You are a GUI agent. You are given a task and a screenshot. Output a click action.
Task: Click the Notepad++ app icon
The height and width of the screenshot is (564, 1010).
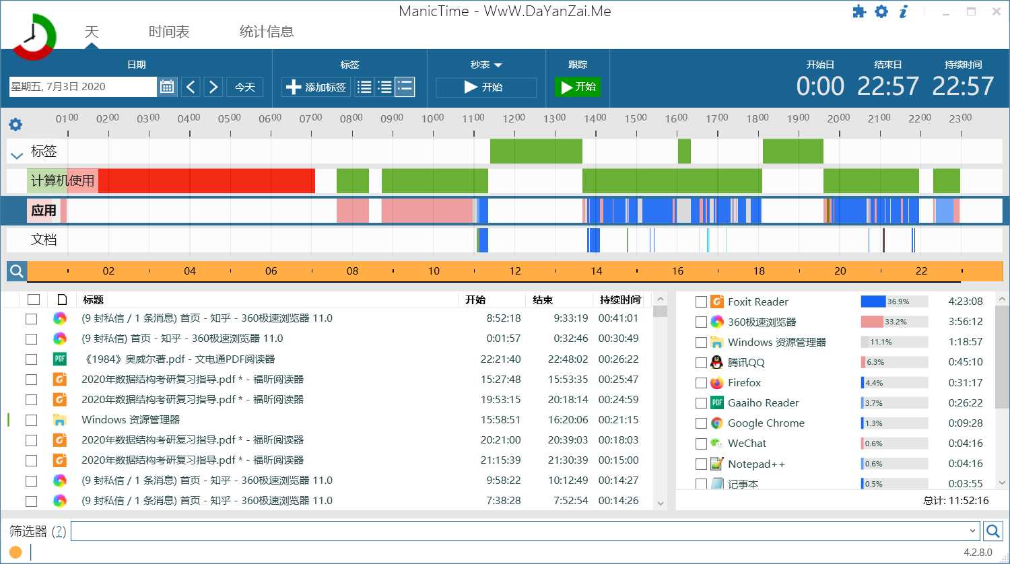[x=717, y=464]
